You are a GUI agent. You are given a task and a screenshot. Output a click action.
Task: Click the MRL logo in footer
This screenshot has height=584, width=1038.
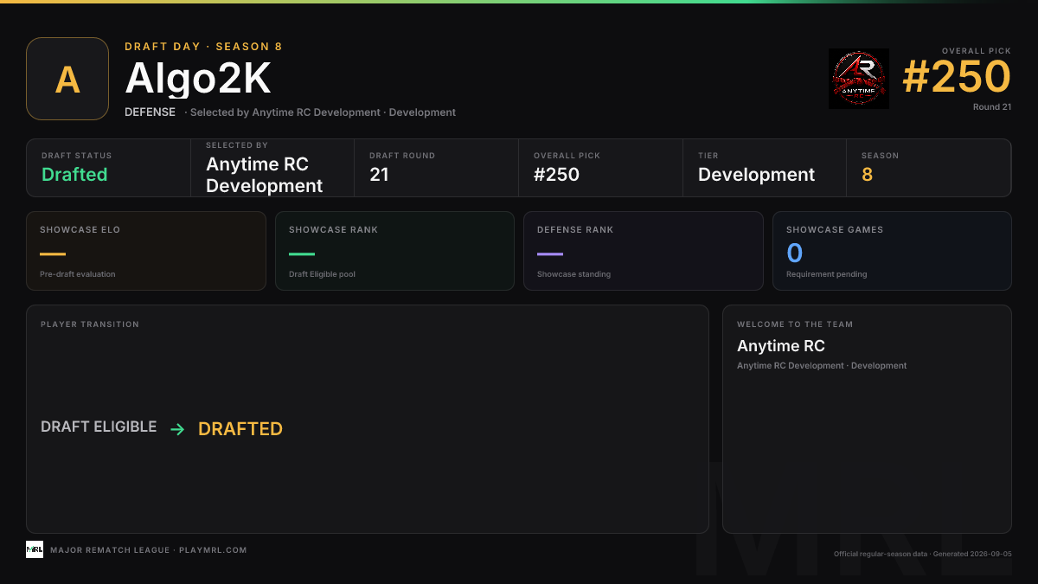35,549
